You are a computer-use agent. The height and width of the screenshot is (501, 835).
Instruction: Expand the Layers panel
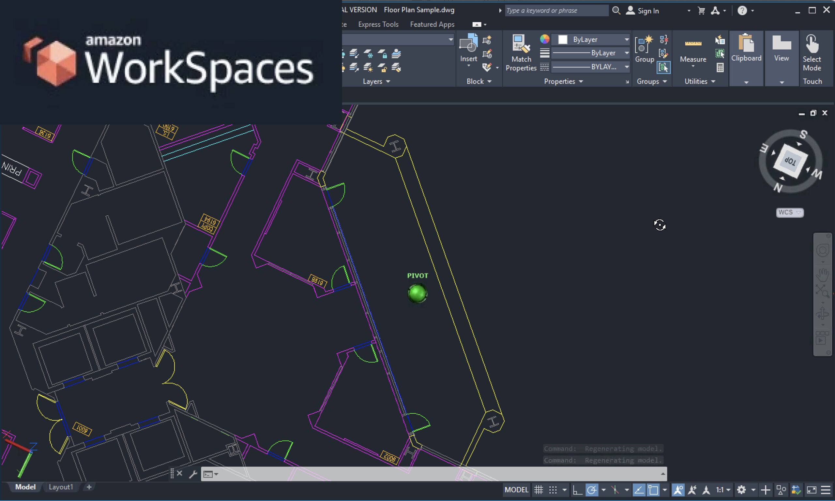click(x=376, y=81)
